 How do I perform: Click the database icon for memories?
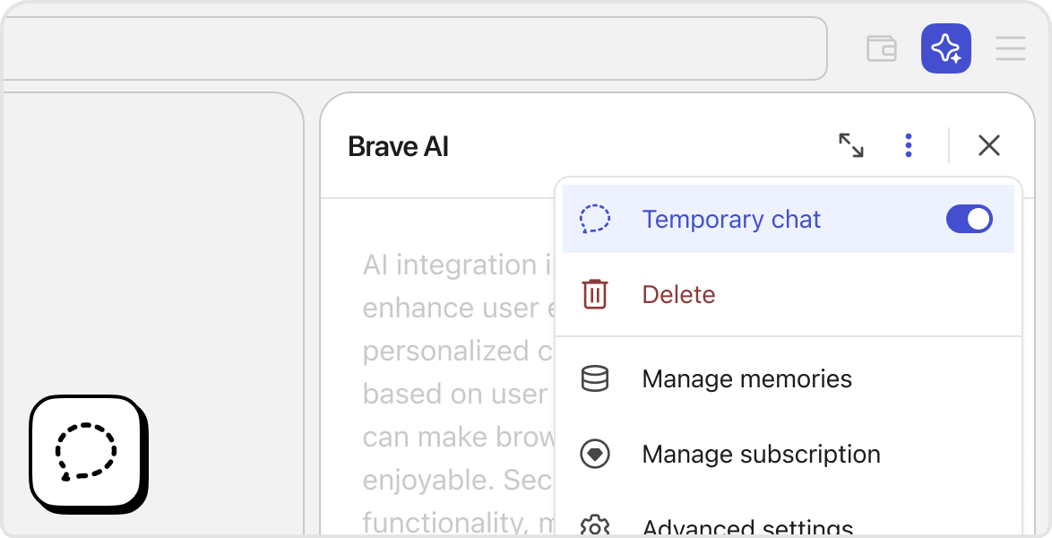[x=595, y=378]
